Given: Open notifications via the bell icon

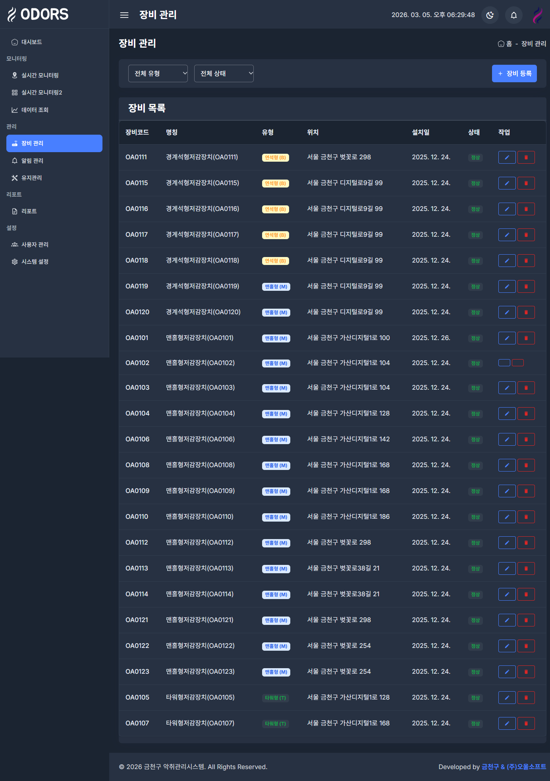Looking at the screenshot, I should (x=513, y=15).
